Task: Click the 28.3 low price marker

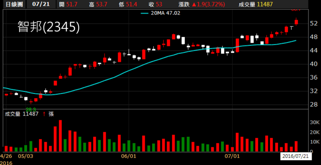Action: coord(31,110)
